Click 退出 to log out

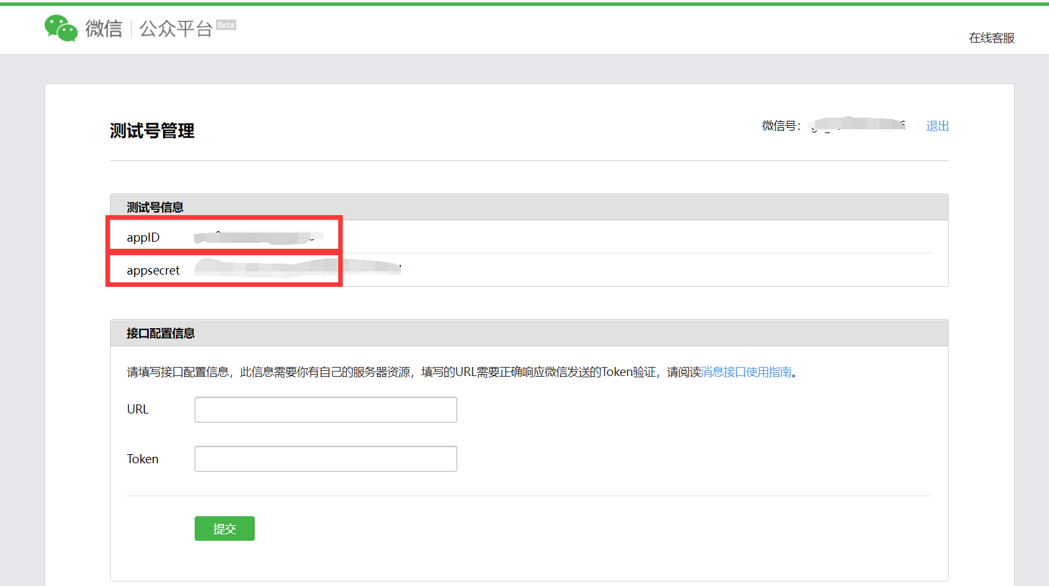coord(937,126)
